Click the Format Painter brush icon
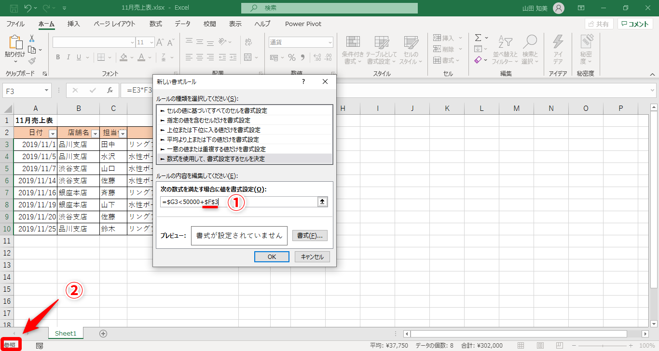 (32, 61)
